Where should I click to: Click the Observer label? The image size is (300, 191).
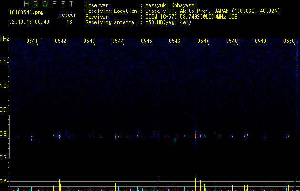tap(97, 5)
